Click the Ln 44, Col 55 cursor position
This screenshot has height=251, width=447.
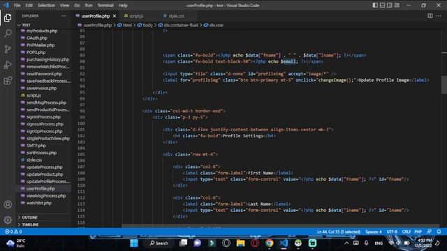pyautogui.click(x=338, y=231)
